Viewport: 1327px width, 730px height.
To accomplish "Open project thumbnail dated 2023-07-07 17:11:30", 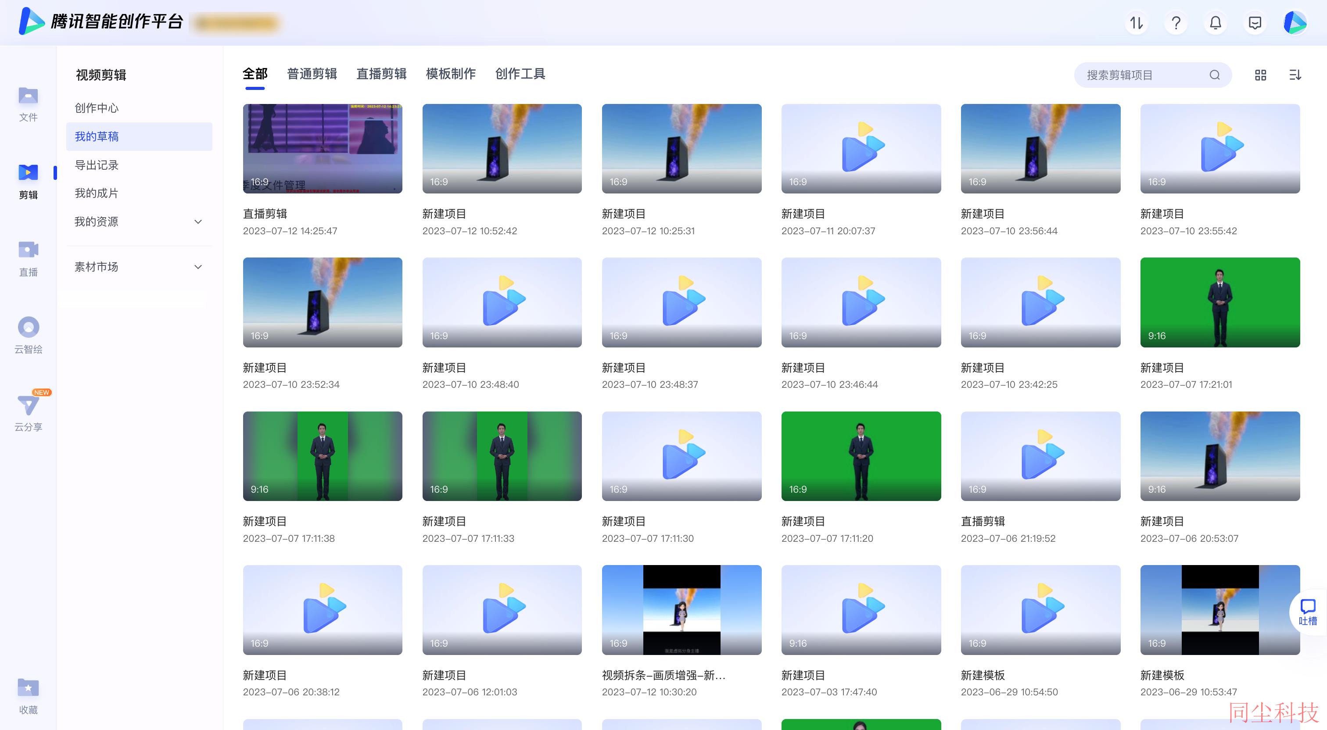I will click(x=681, y=456).
